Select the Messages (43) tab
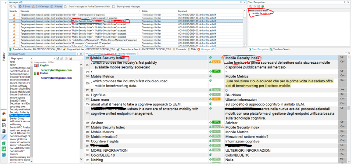Screen dimensions: 351x164 coord(206,49)
